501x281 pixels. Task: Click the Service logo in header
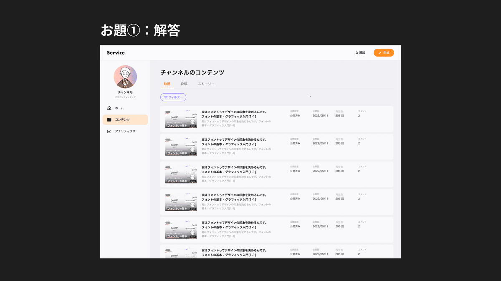(x=116, y=52)
